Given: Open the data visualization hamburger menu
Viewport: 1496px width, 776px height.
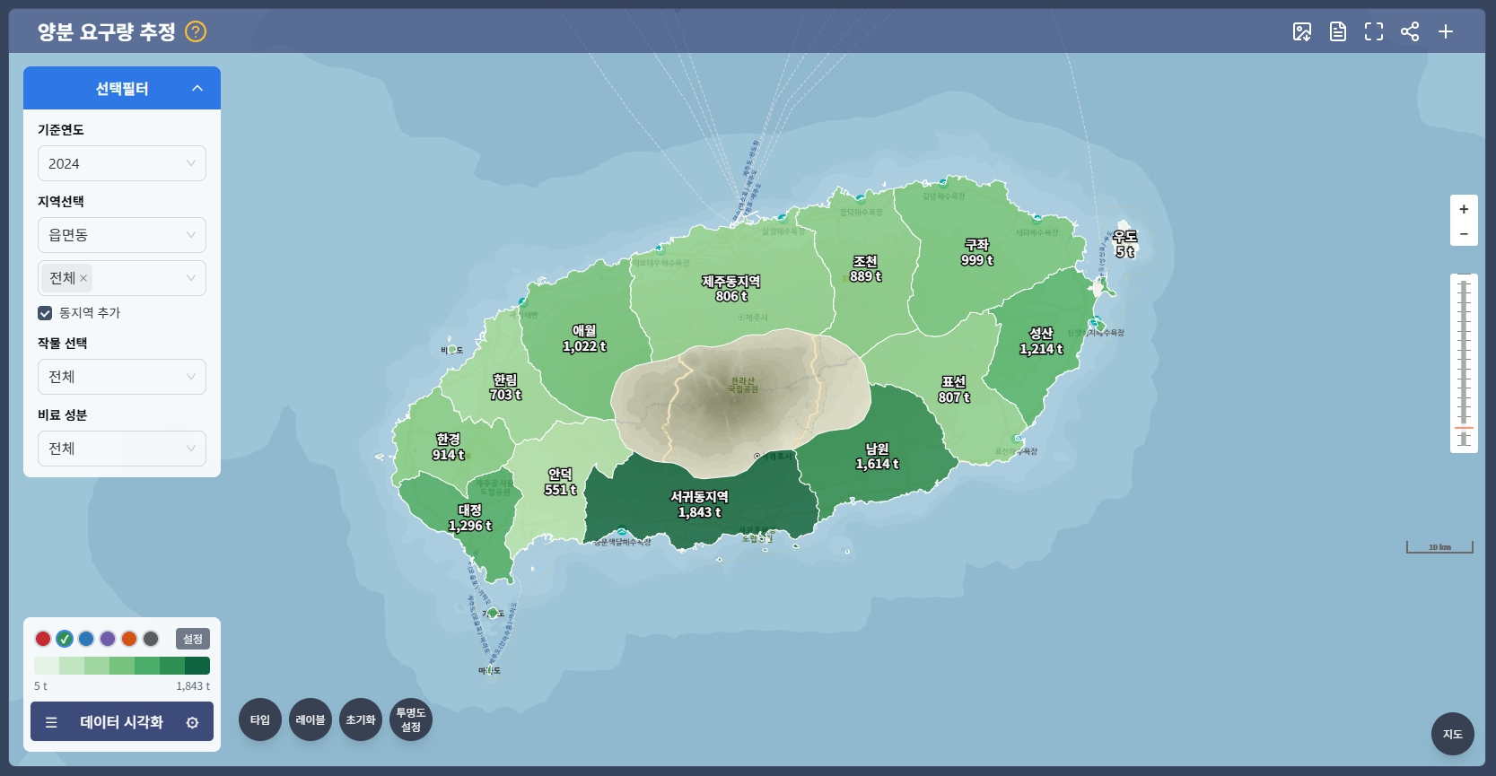Looking at the screenshot, I should pyautogui.click(x=51, y=722).
